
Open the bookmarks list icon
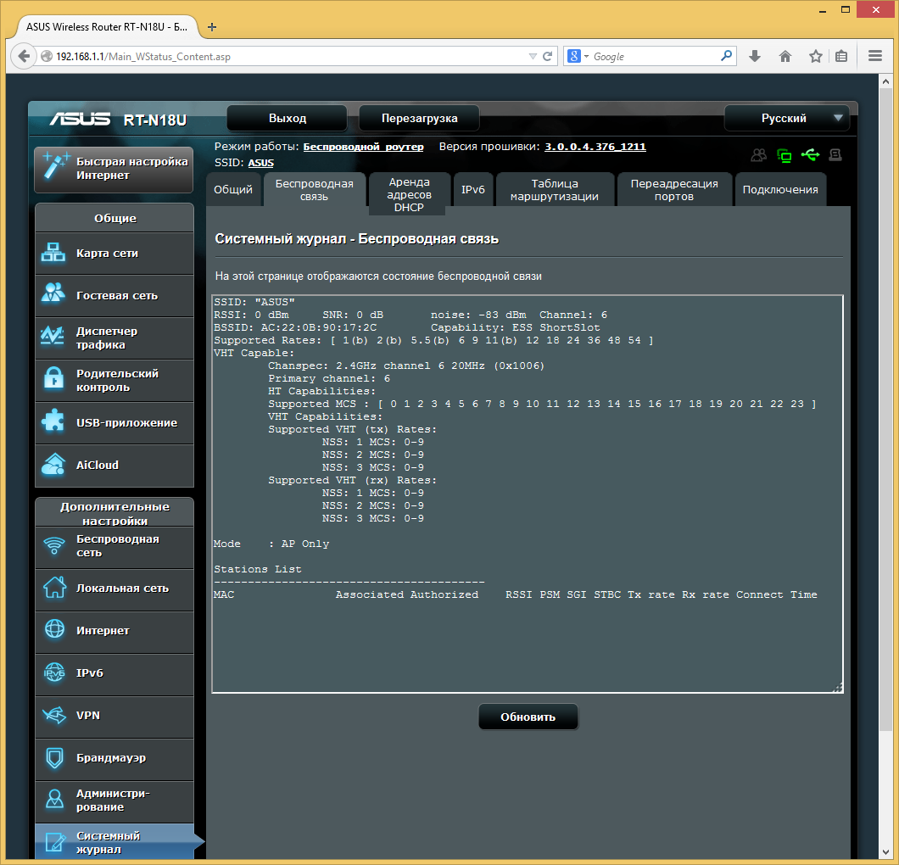click(841, 56)
